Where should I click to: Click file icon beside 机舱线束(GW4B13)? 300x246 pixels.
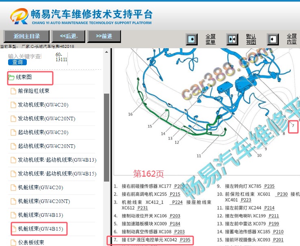click(x=13, y=215)
